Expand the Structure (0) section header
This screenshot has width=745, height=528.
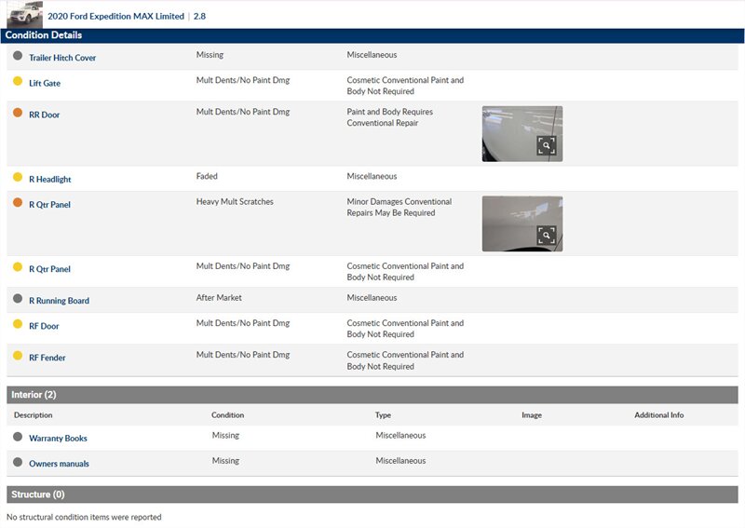coord(35,494)
